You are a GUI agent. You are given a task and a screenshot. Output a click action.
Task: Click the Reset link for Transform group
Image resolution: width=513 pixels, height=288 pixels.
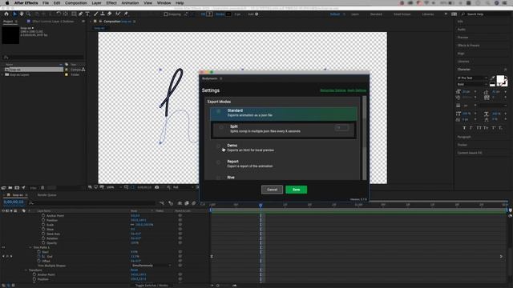[134, 270]
